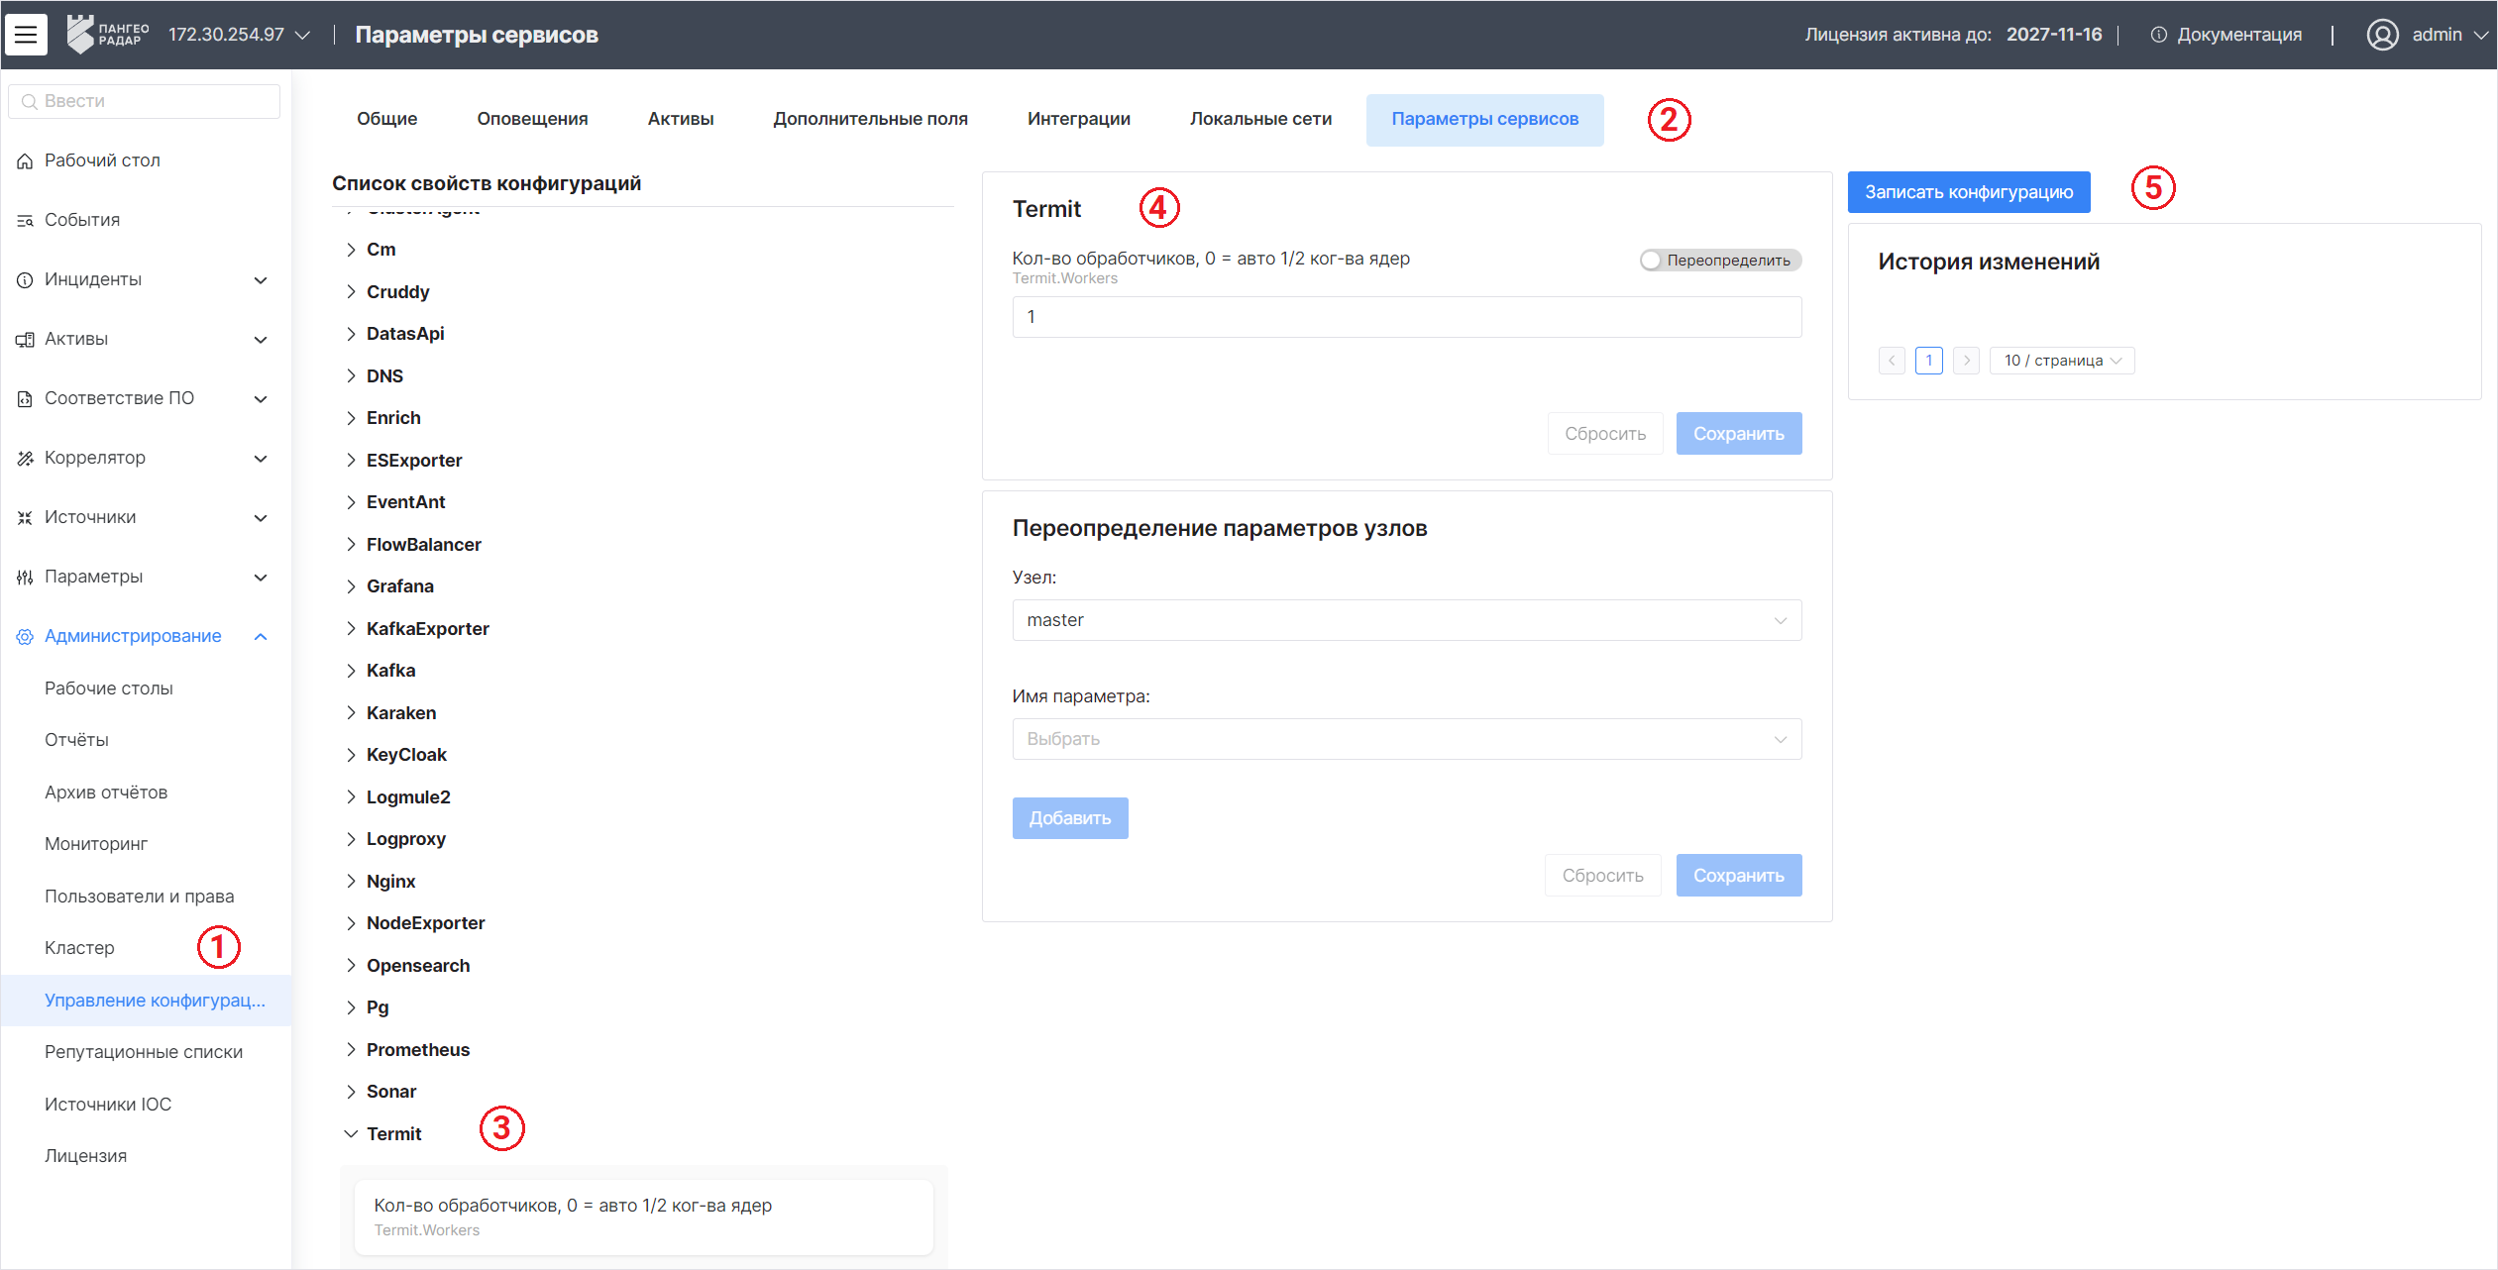Open the Имя параметра select box
This screenshot has height=1270, width=2498.
[x=1406, y=739]
